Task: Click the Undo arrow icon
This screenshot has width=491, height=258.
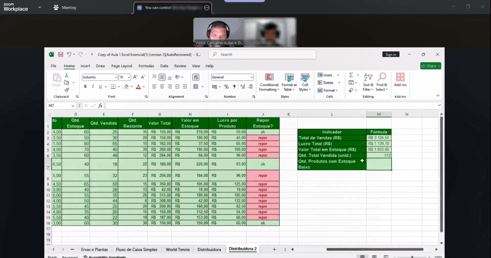Action: pos(69,54)
